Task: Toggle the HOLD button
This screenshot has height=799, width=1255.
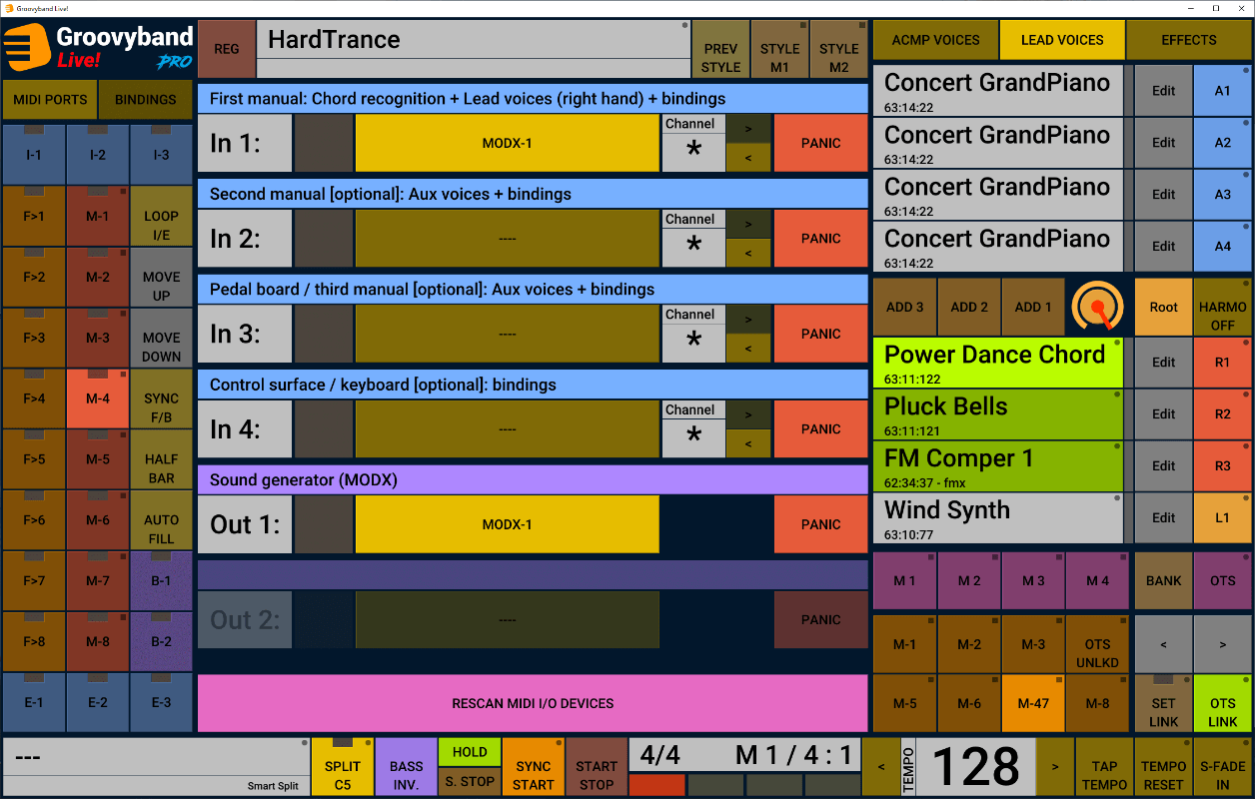Action: (470, 752)
